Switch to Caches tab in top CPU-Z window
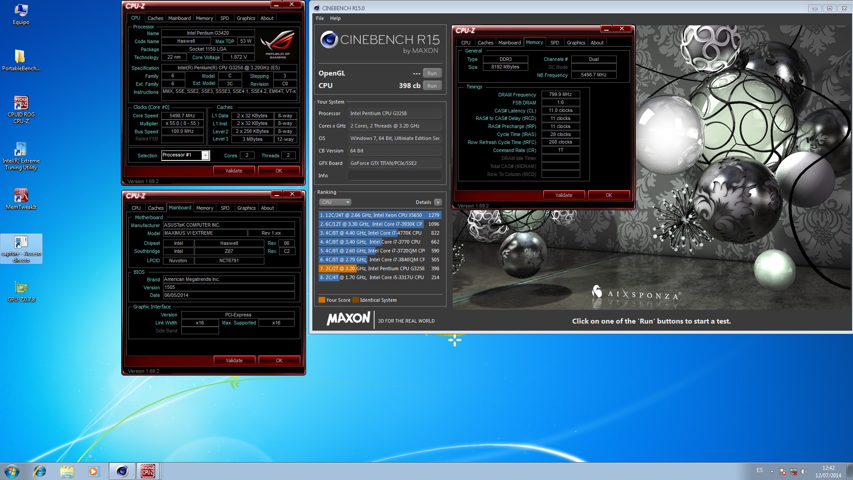Viewport: 853px width, 480px height. (155, 18)
